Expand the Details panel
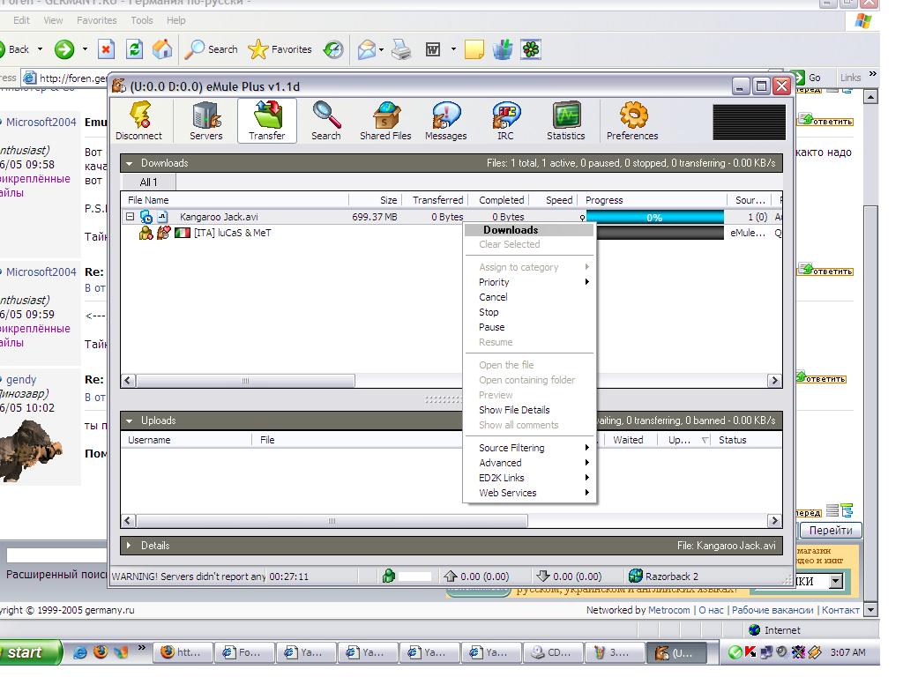 coord(129,545)
